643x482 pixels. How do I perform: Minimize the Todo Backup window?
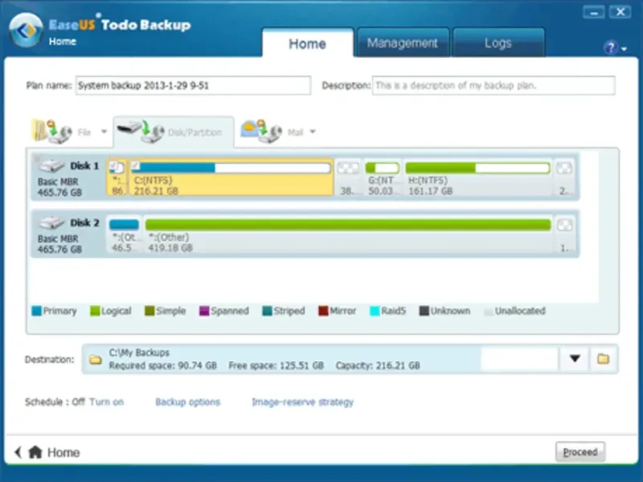point(594,13)
